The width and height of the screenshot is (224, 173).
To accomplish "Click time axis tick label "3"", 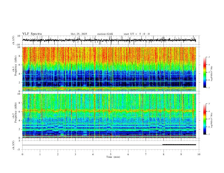I will tap(75, 154).
